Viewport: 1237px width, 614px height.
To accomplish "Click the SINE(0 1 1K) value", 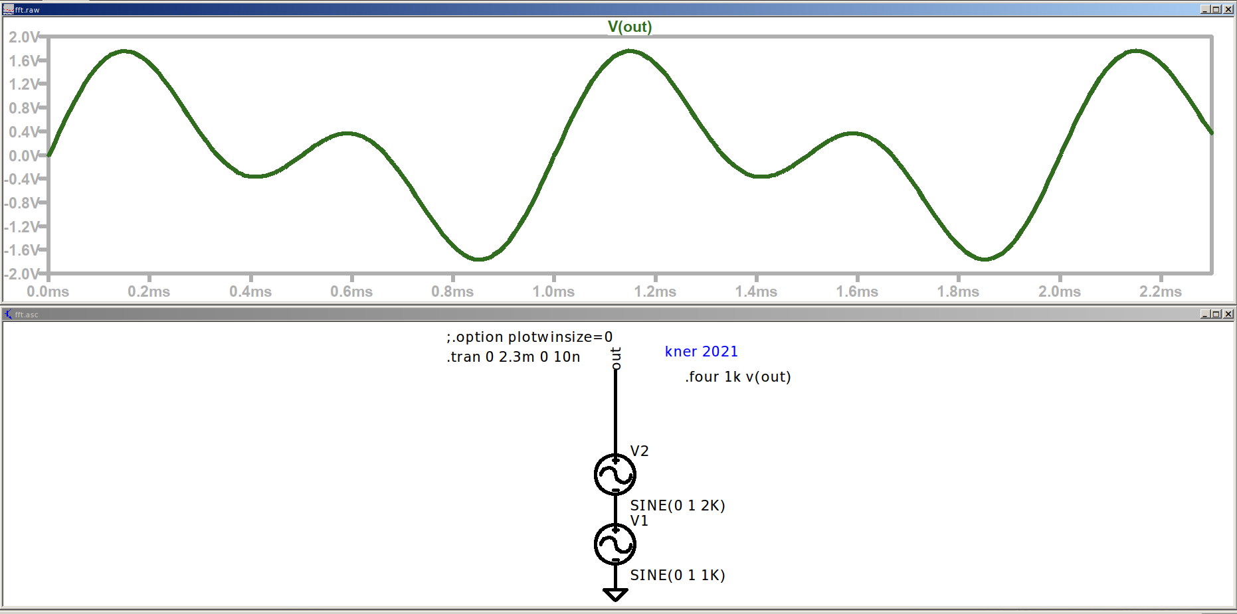I will [677, 576].
